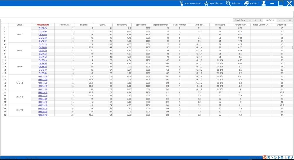Select the CHLF20 group cell
294x160 pixels.
click(x=20, y=110)
